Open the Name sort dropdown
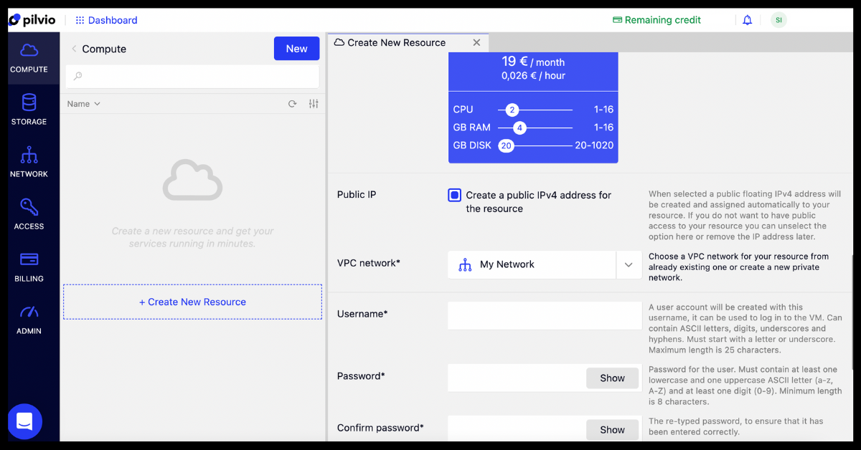Image resolution: width=861 pixels, height=450 pixels. 84,104
